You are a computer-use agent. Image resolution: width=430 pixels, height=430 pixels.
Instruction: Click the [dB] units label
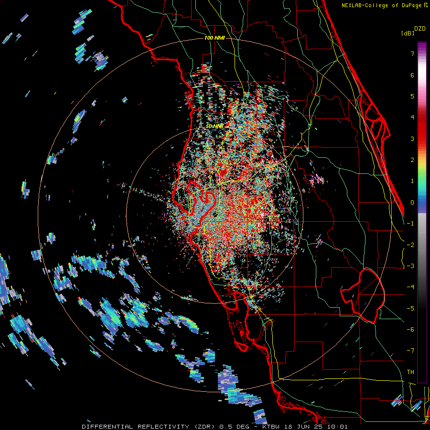(x=408, y=33)
